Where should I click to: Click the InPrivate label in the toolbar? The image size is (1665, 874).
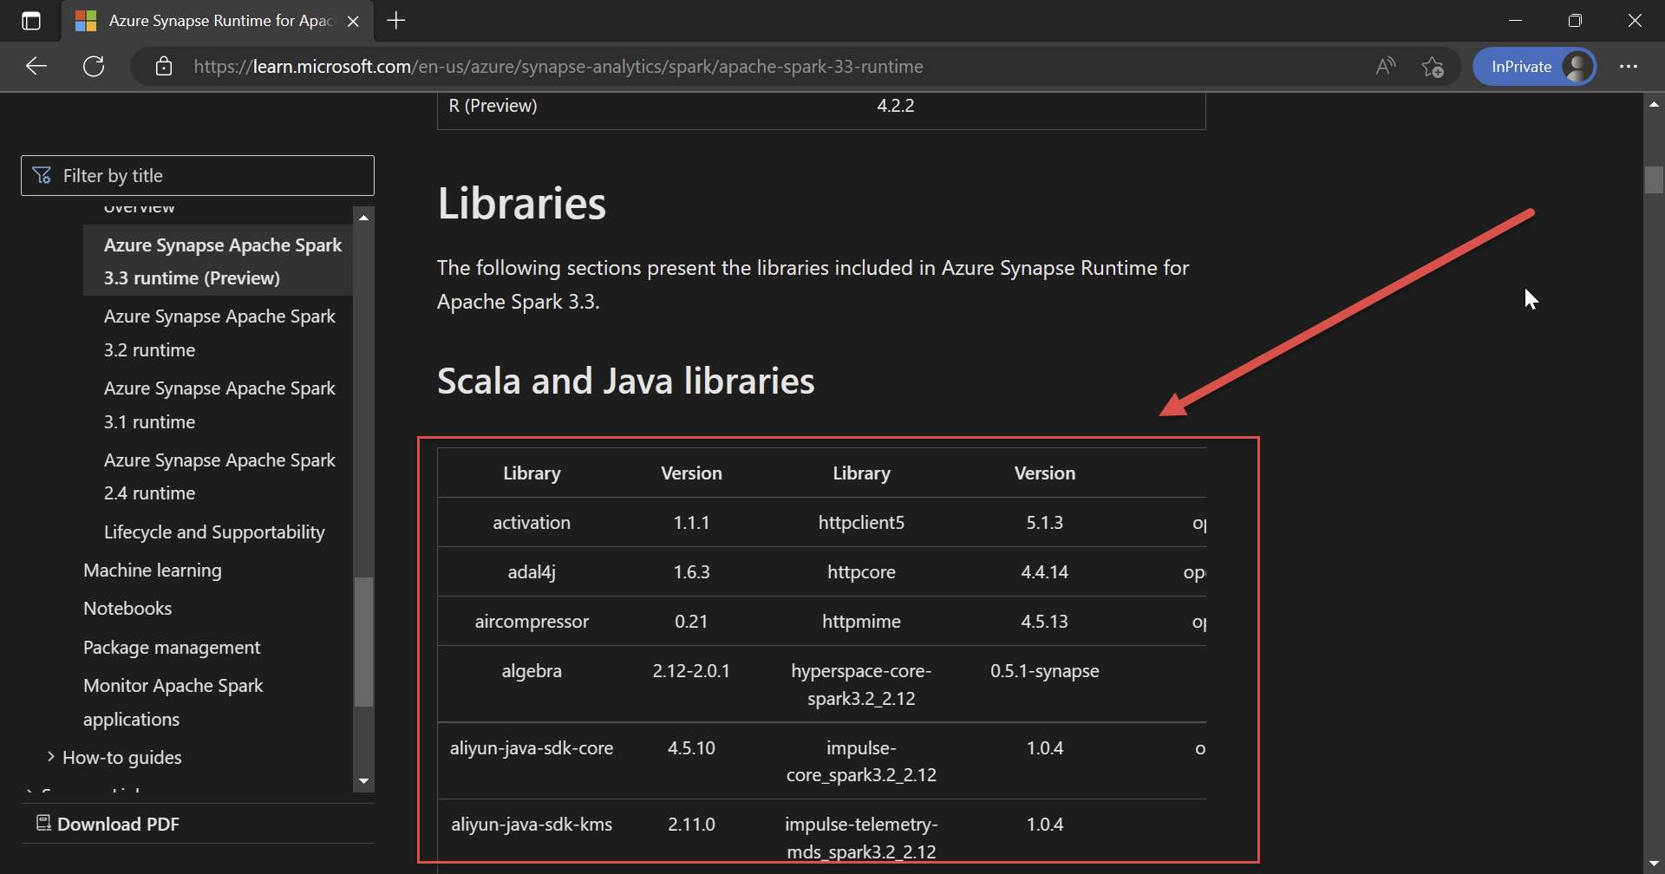click(1522, 67)
